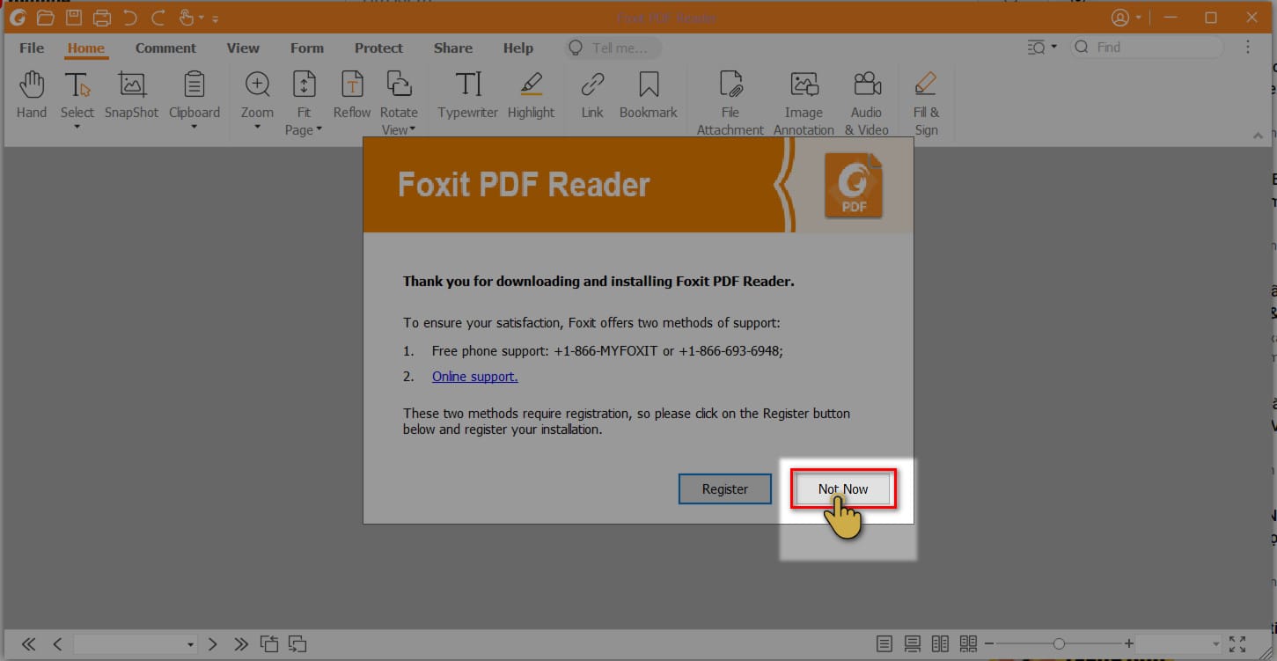
Task: Expand the Select tool dropdown arrow
Action: [x=77, y=128]
